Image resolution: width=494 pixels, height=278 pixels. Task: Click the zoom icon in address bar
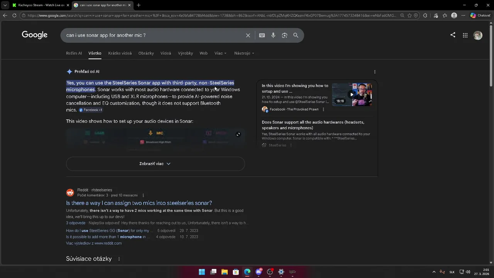tap(402, 15)
